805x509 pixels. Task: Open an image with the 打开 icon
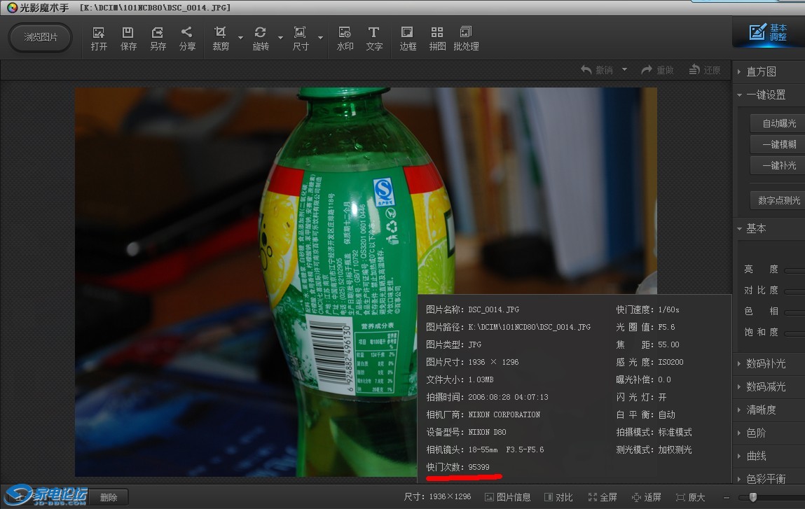[x=99, y=37]
